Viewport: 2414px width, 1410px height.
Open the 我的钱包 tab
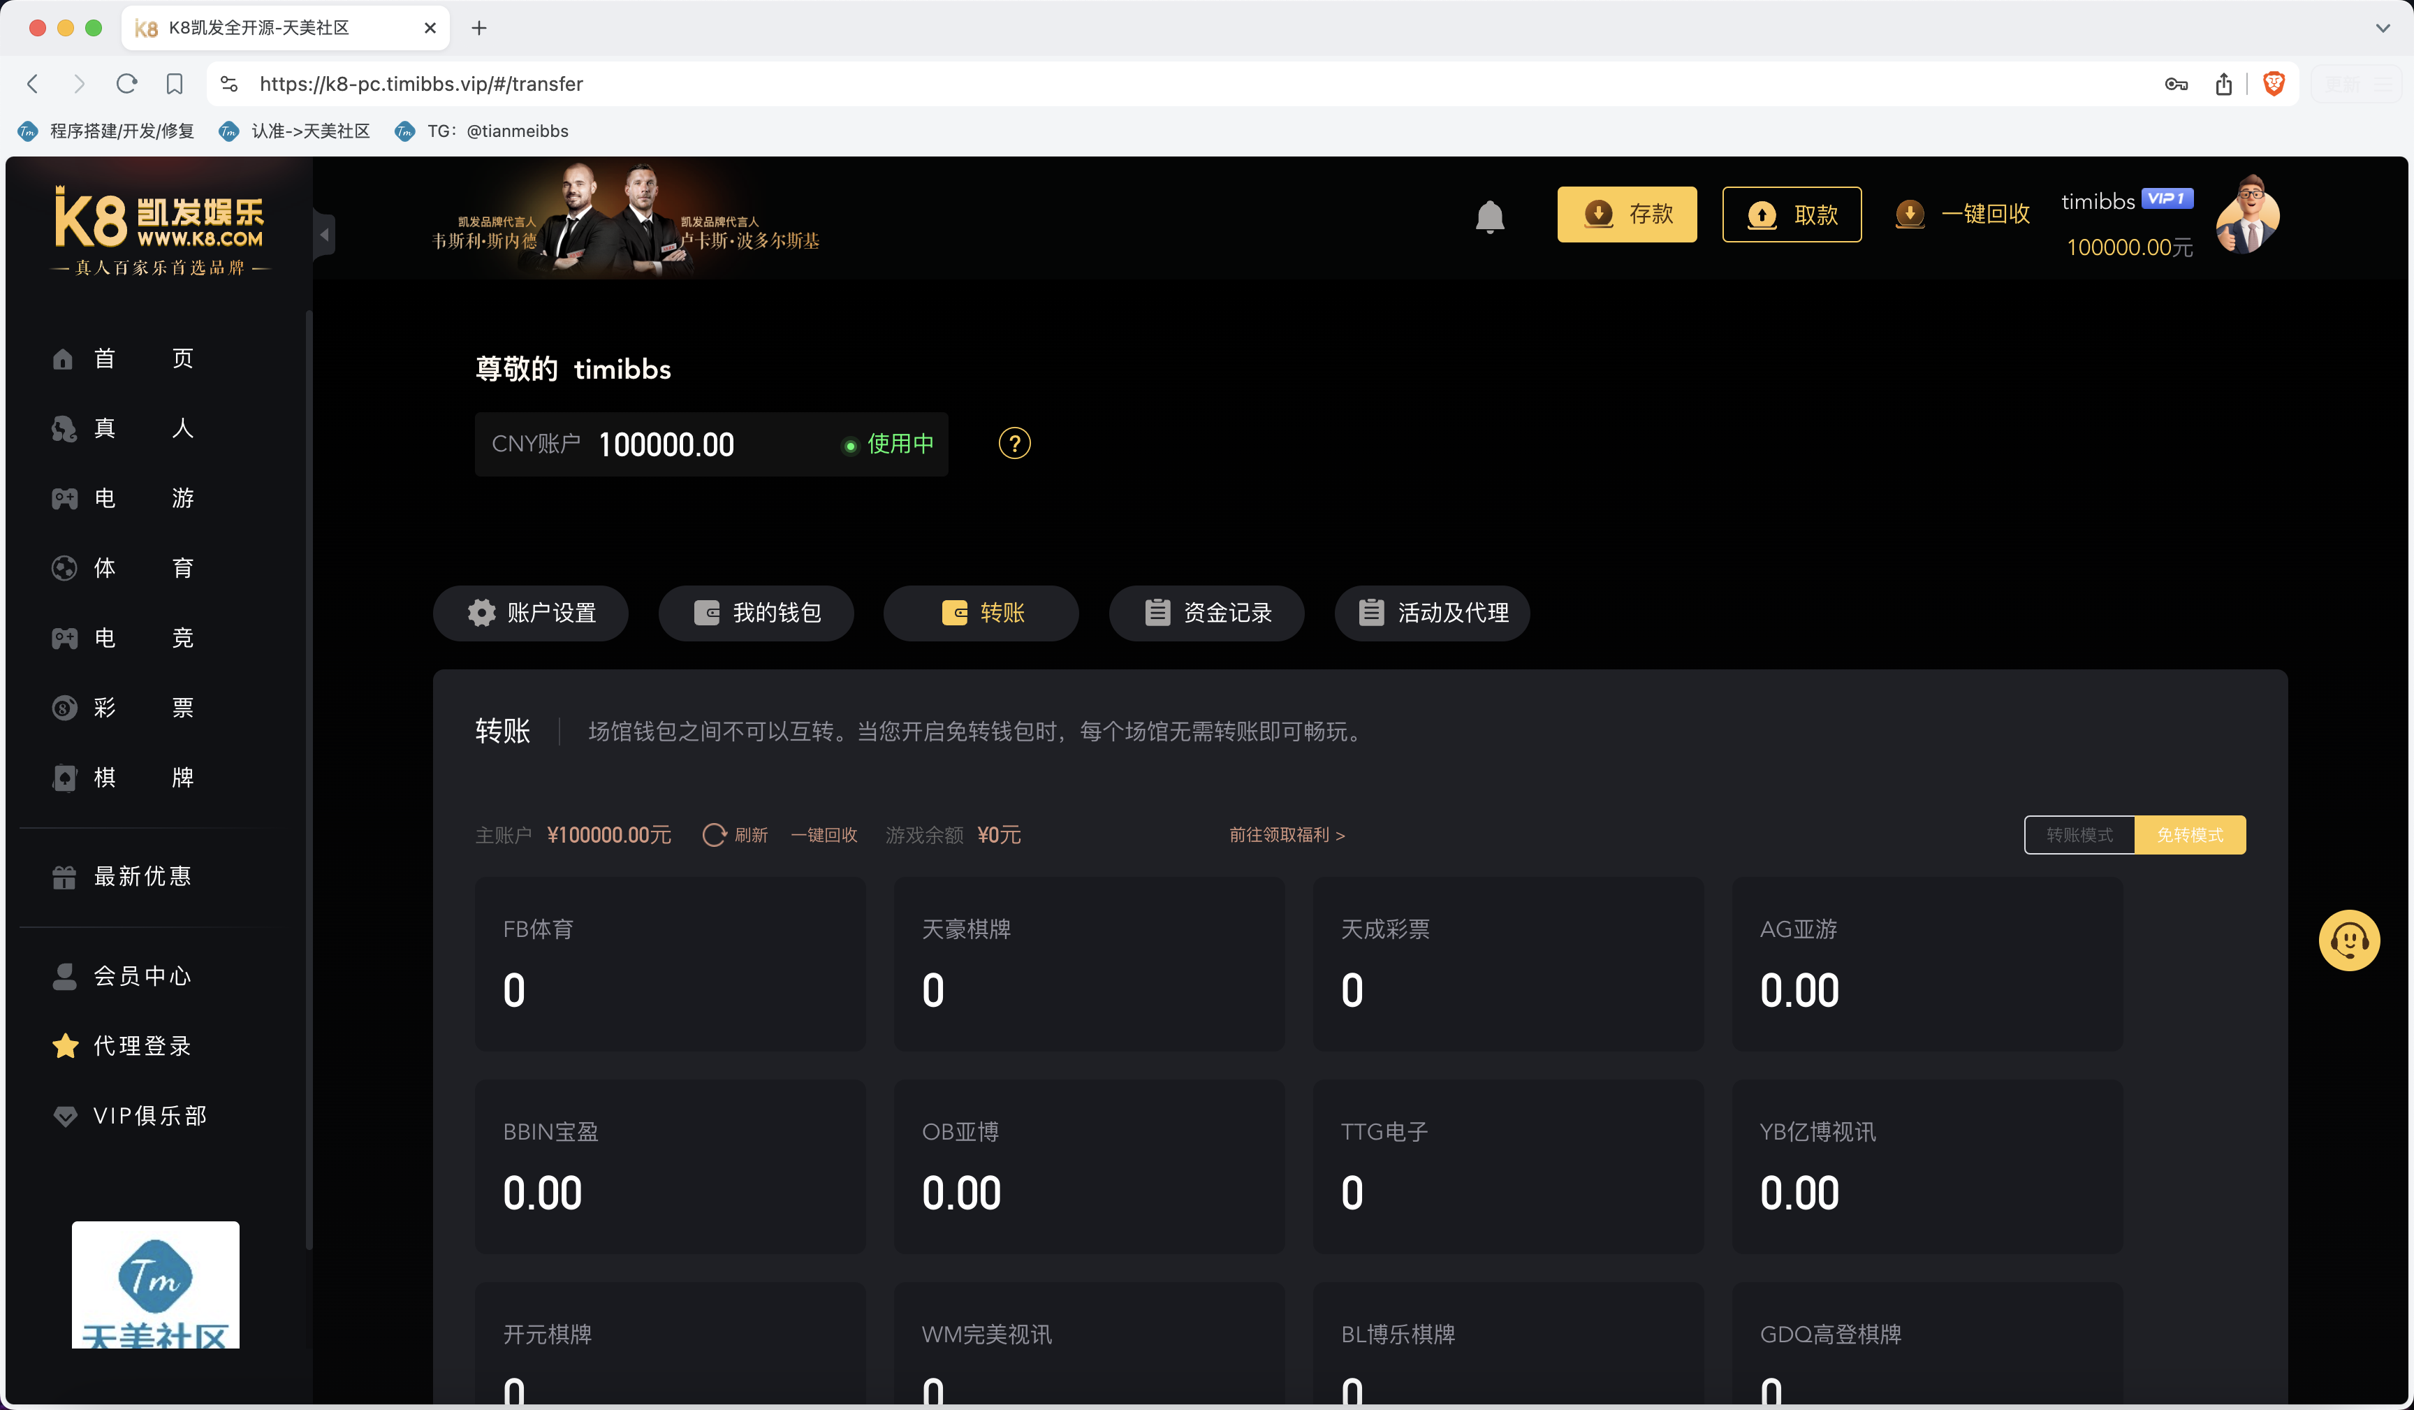[x=756, y=613]
